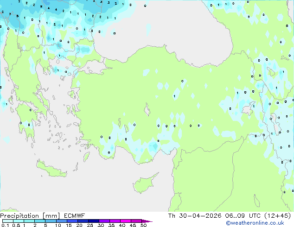Click legend swatch between 30 and 35
Image resolution: width=294 pixels, height=227 pixels.
(104, 221)
